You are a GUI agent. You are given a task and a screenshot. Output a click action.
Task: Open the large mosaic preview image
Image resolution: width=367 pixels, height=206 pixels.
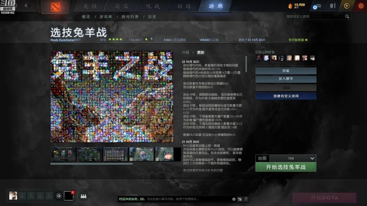112,96
